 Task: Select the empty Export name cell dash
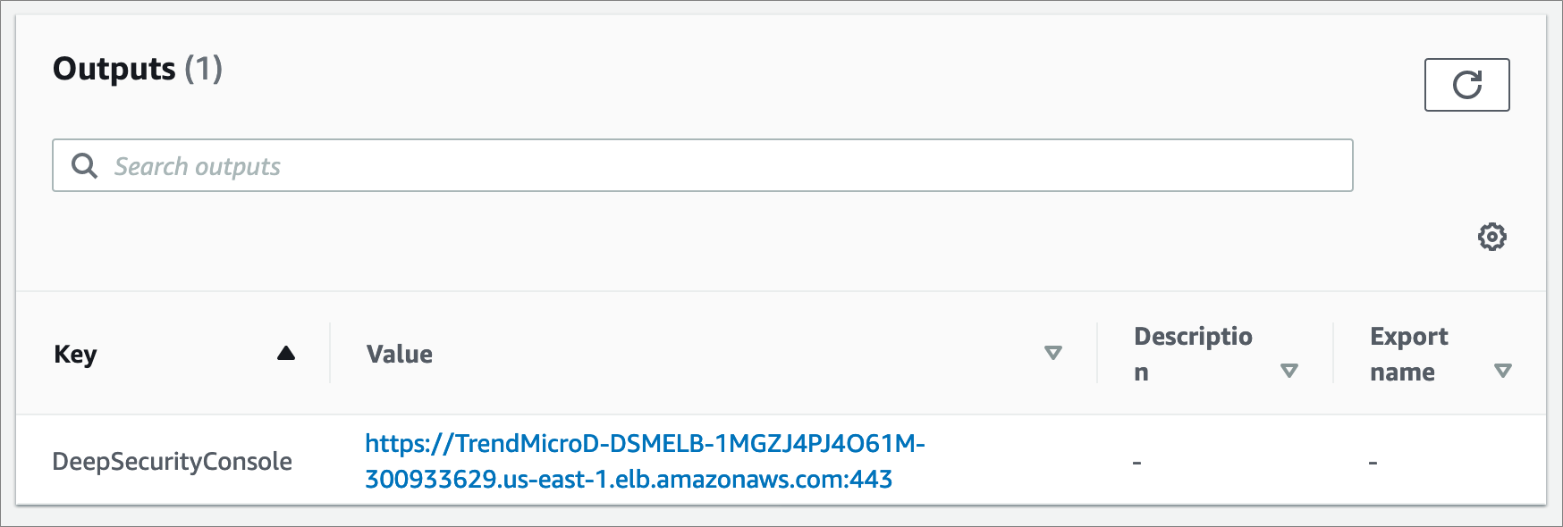[x=1373, y=463]
